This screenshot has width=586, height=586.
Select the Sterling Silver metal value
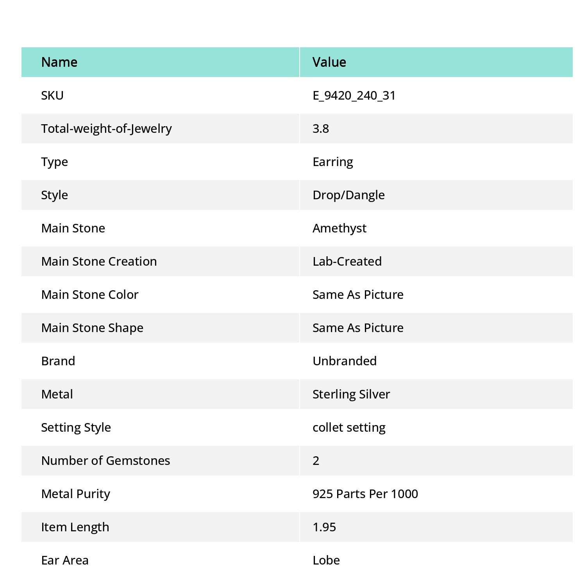(x=351, y=395)
